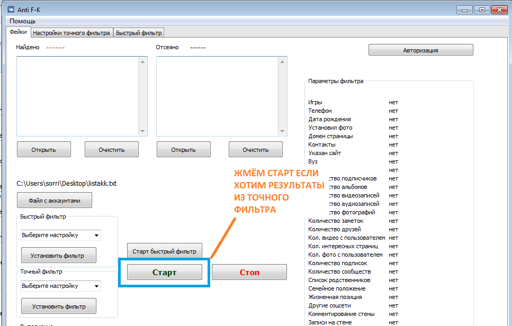
Task: Open the Помощь menu
Action: [x=23, y=21]
